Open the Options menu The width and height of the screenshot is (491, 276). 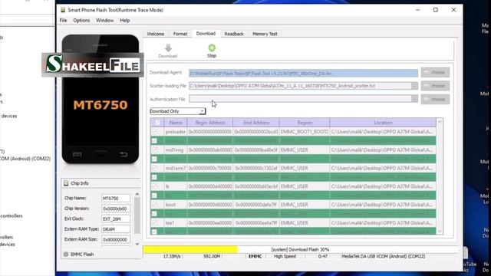(x=81, y=21)
